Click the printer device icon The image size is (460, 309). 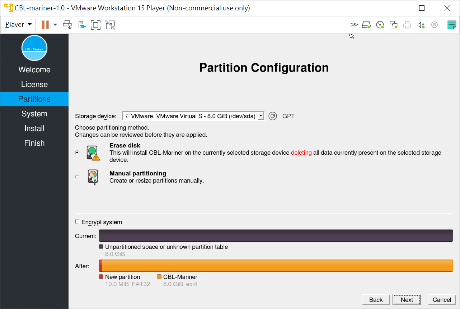[407, 25]
